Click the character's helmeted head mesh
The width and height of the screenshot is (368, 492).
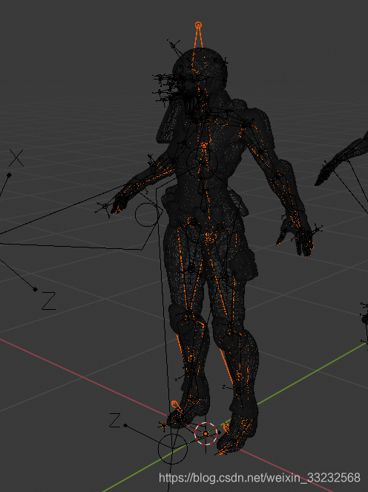200,71
